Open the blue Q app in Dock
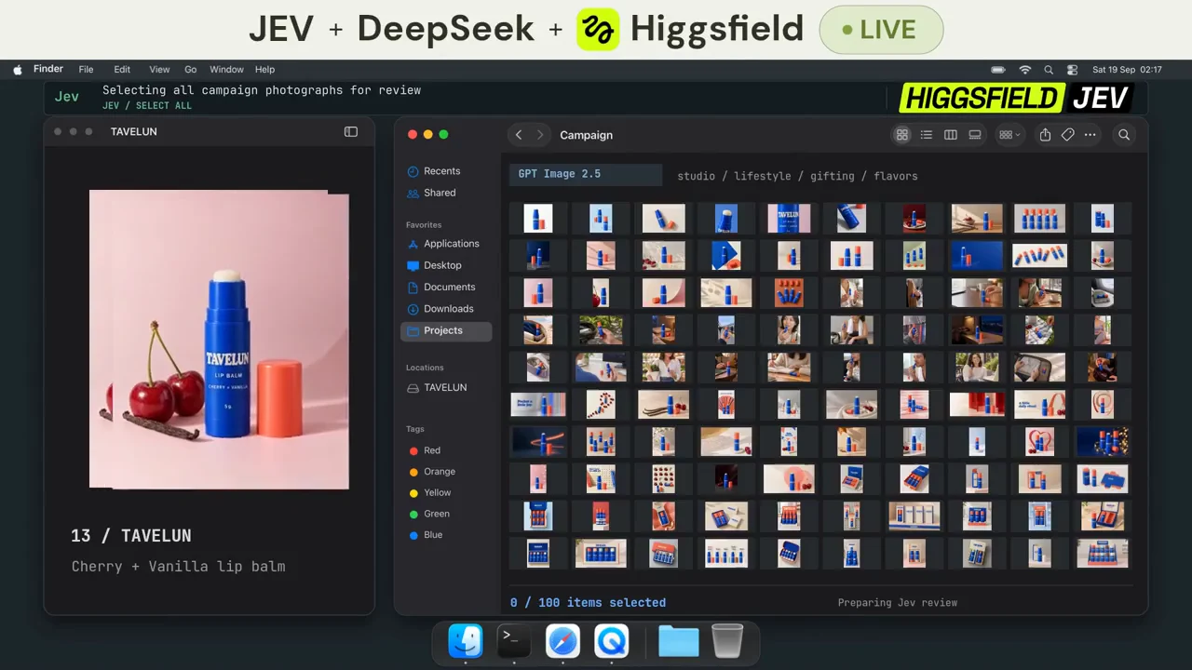 [x=612, y=641]
